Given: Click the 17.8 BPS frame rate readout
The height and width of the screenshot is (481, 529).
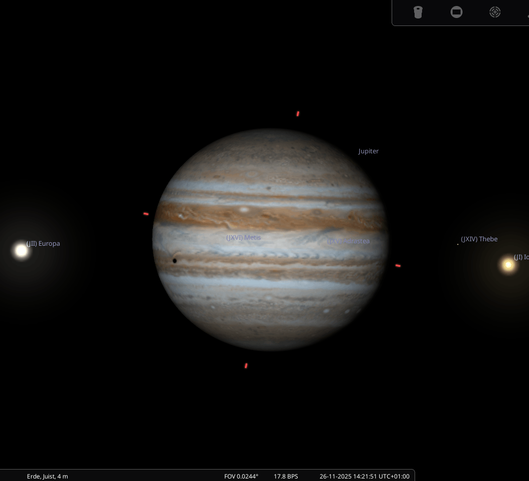Looking at the screenshot, I should [286, 476].
